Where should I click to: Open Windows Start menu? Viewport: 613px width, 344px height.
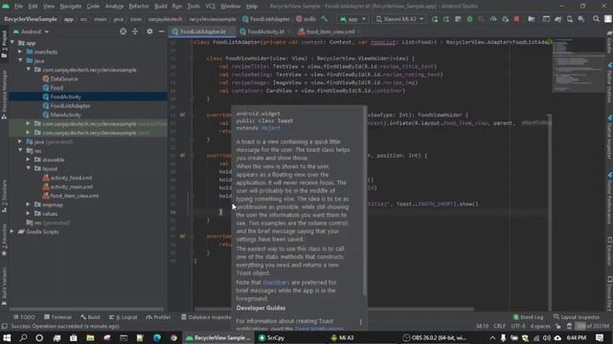pos(7,337)
